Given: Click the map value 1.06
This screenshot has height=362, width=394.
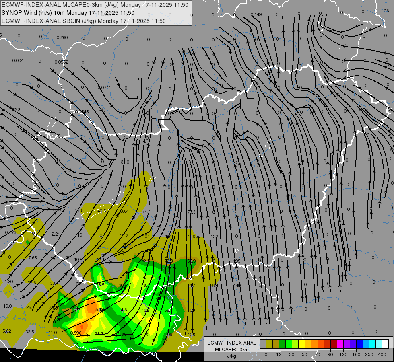Looking at the screenshot, I should tap(385, 11).
